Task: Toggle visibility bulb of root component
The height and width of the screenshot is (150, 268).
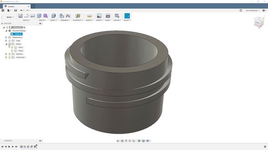Action: pos(7,27)
